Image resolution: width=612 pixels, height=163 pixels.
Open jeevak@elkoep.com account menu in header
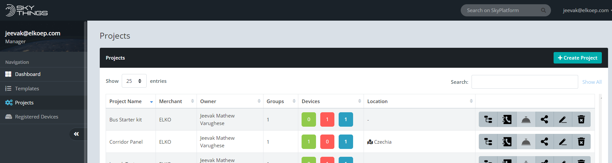coord(586,10)
